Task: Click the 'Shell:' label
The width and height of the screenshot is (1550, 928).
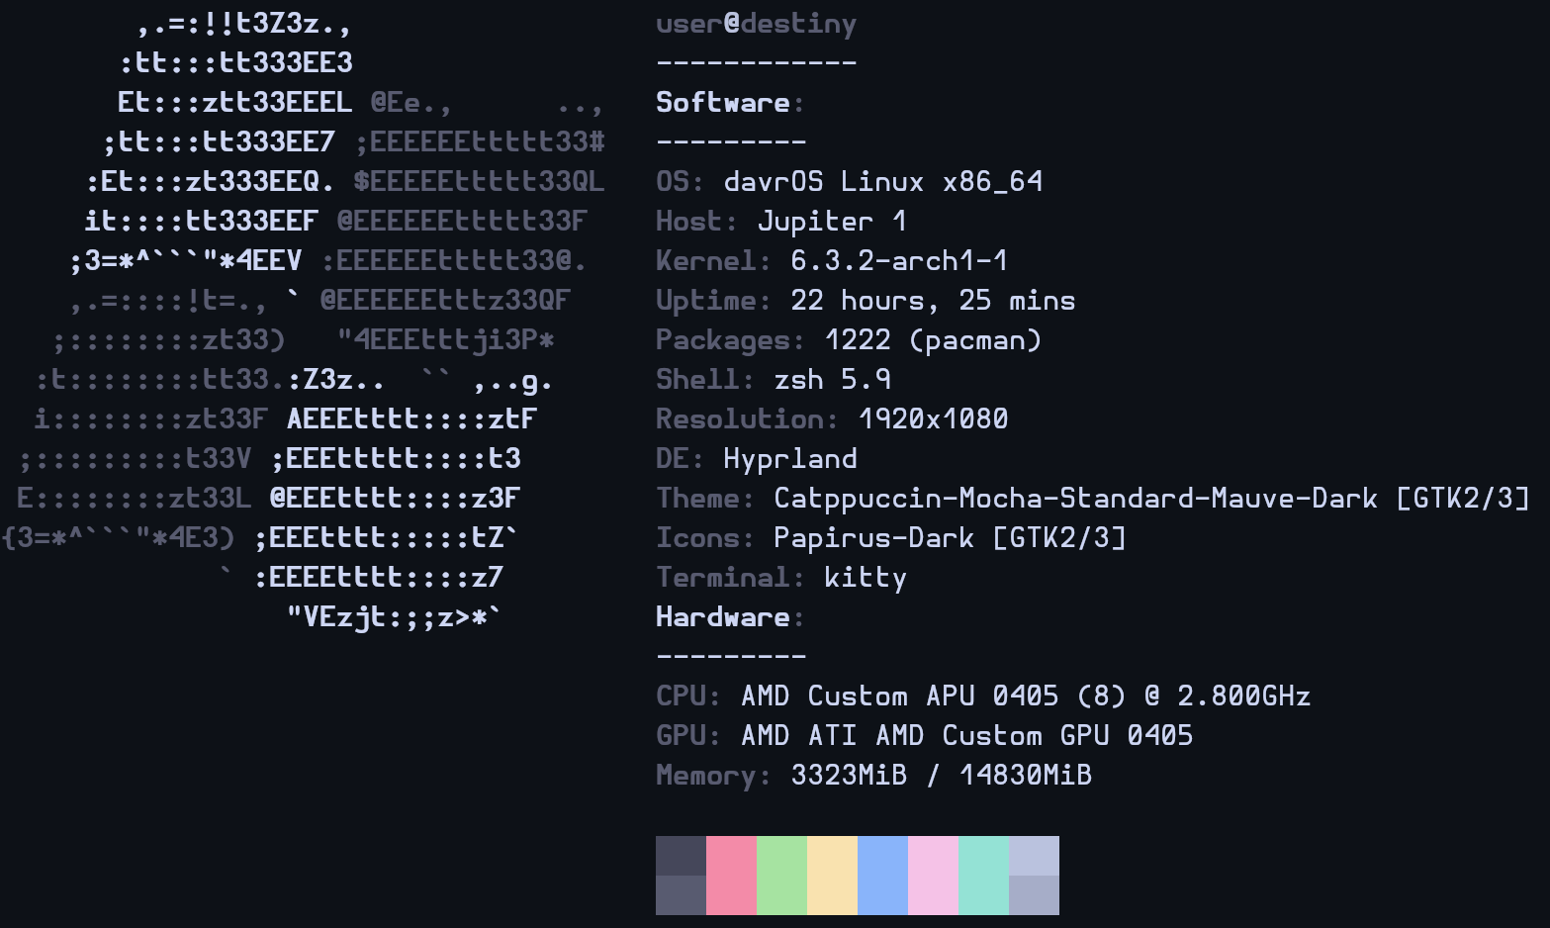Action: (x=706, y=380)
